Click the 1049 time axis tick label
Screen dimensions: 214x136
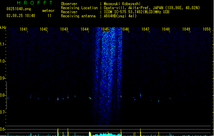[186, 29]
